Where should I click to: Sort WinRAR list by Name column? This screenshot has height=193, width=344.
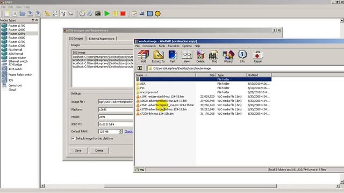tap(165, 75)
